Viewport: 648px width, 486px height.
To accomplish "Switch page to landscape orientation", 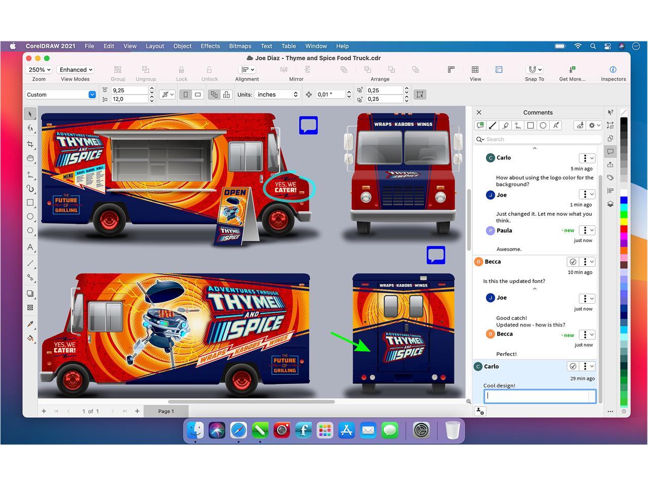I will pyautogui.click(x=198, y=95).
